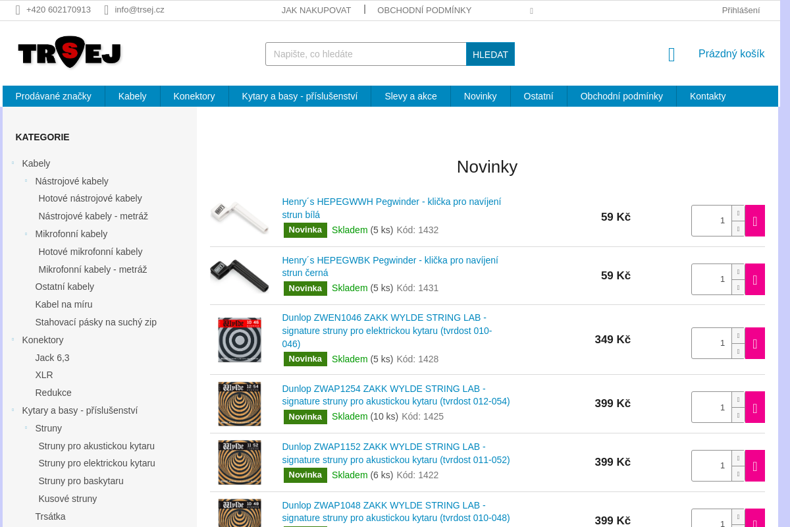Decrease quantity for Dunlop ZWAP1152
The width and height of the screenshot is (790, 527).
tap(738, 474)
